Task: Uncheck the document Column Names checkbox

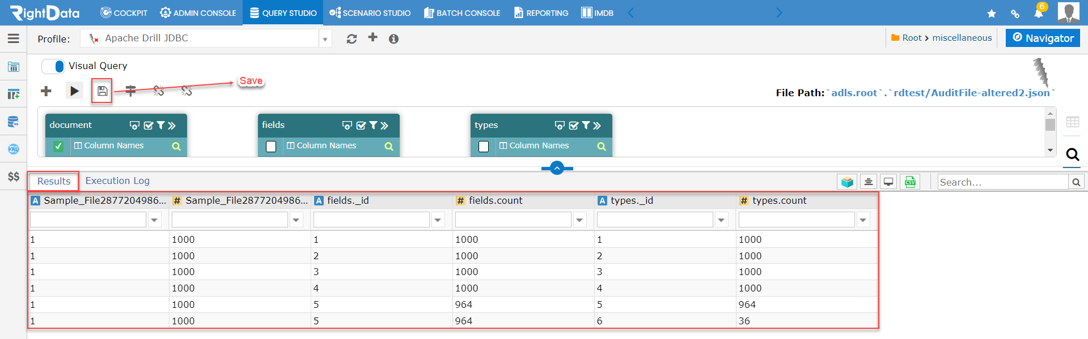Action: pos(58,147)
